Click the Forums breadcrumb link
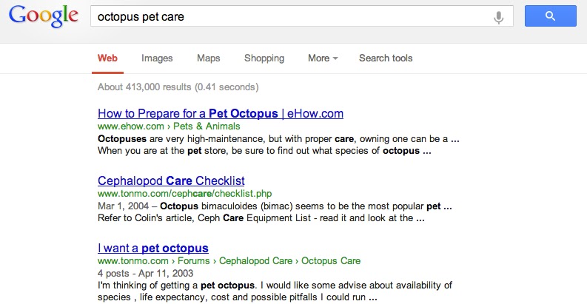Screen dimensions: 587x304 [193, 260]
